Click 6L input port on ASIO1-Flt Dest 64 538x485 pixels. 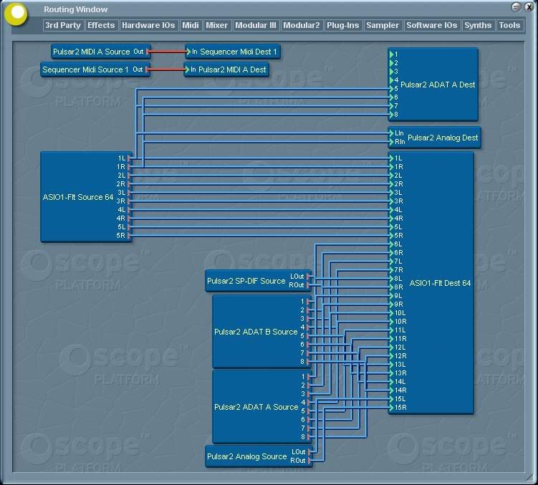(391, 244)
